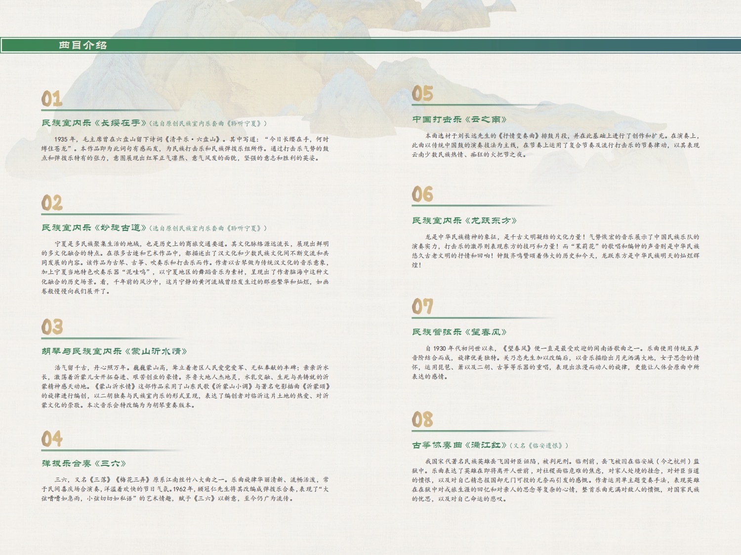Click the number 08 section marker
Screen dimensions: 741x555
[x=422, y=419]
